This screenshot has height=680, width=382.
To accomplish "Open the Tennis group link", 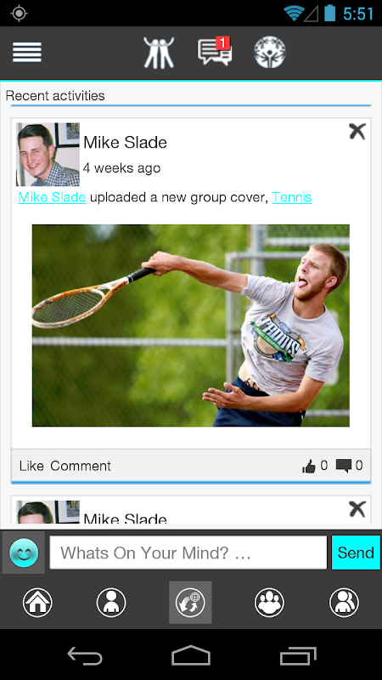I will pos(292,197).
